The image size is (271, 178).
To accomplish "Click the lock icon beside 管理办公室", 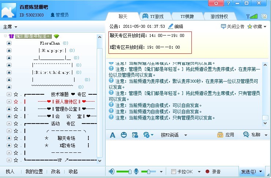I will coord(9,109).
